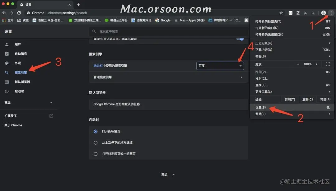Select 用户 in settings sidebar
The width and height of the screenshot is (336, 191).
tap(17, 44)
